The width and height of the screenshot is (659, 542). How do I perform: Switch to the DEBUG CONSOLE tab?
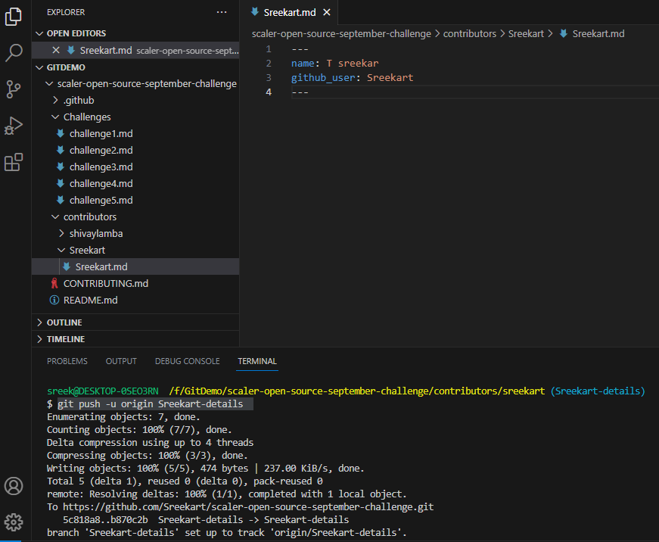[x=187, y=361]
